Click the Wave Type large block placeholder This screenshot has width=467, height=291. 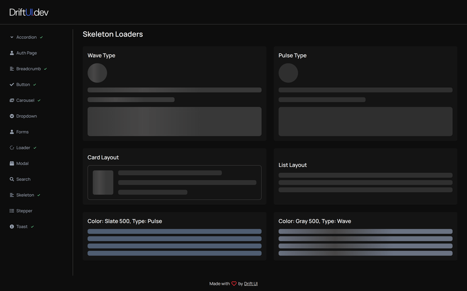tap(174, 122)
